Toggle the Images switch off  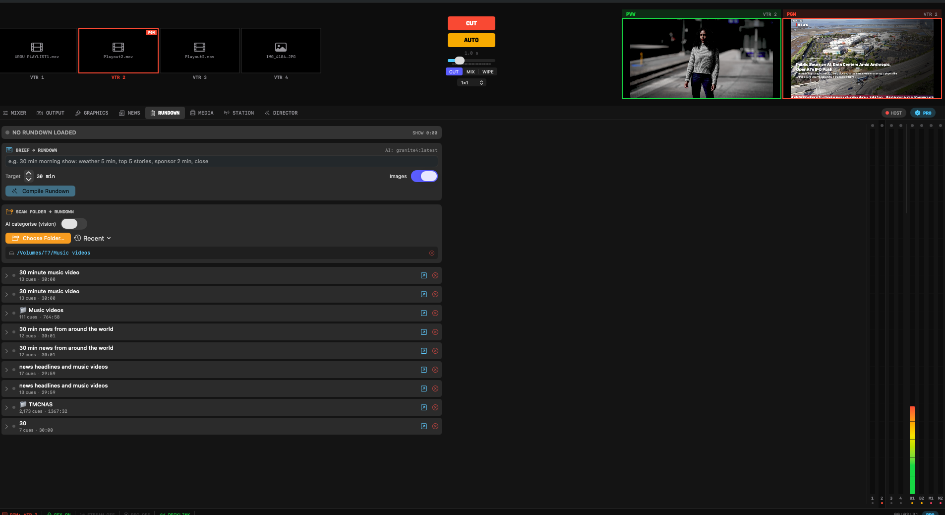coord(424,176)
